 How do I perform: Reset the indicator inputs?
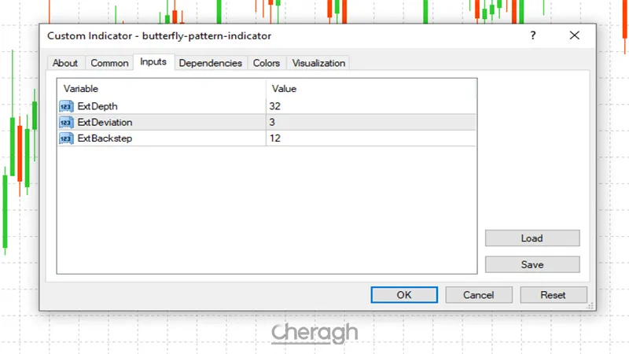[x=553, y=295]
